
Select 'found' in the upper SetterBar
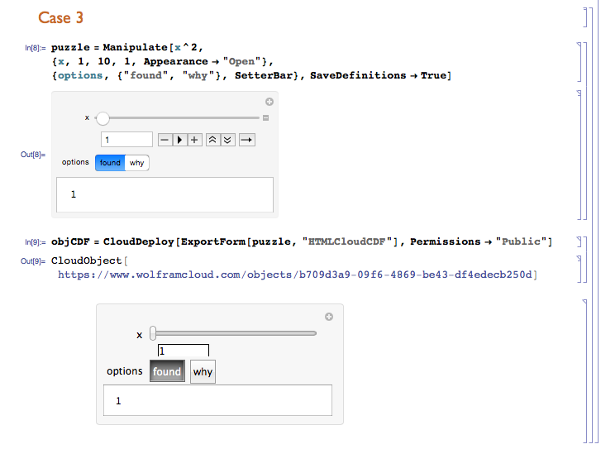110,163
